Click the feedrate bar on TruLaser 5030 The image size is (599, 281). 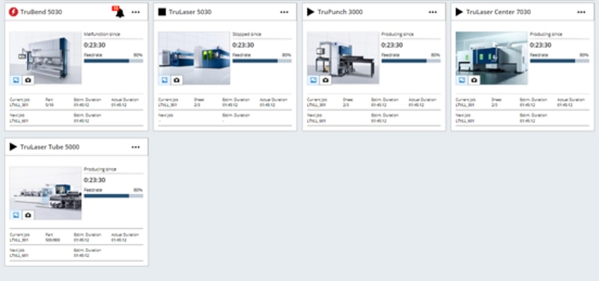click(261, 61)
